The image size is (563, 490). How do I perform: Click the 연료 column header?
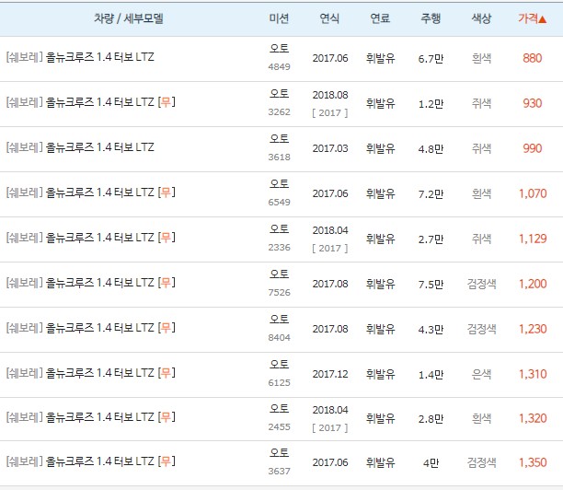click(x=380, y=18)
